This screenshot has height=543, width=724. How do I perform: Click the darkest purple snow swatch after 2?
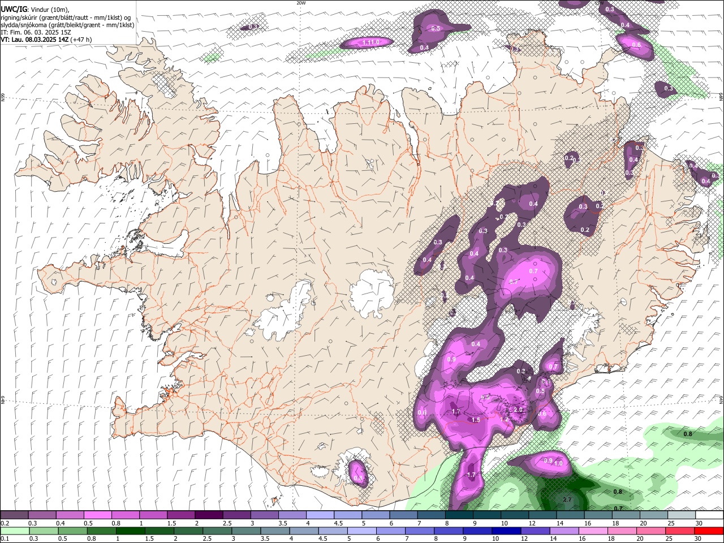pos(209,515)
